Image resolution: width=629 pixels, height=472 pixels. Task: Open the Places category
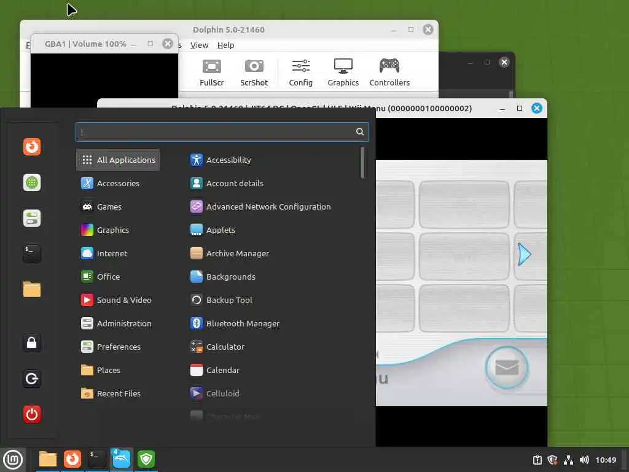(118, 369)
